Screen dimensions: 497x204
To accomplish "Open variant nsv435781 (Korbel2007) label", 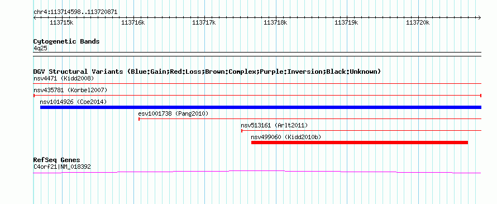I will pyautogui.click(x=70, y=90).
